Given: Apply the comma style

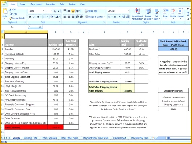Looking at the screenshot, I should (x=119, y=17).
